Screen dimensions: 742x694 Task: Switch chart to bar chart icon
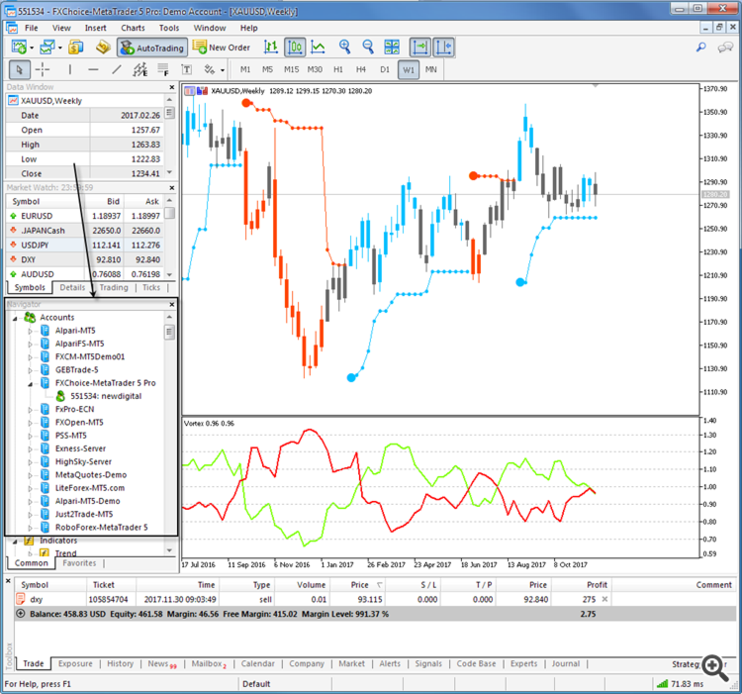point(271,48)
